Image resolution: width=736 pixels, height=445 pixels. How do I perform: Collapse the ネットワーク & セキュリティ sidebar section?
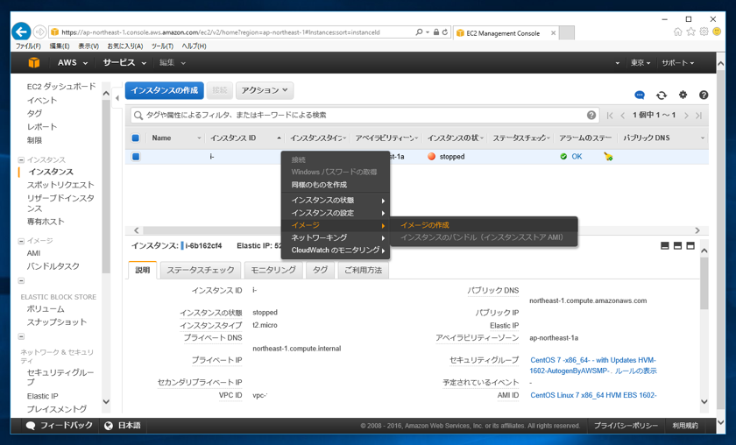click(21, 336)
